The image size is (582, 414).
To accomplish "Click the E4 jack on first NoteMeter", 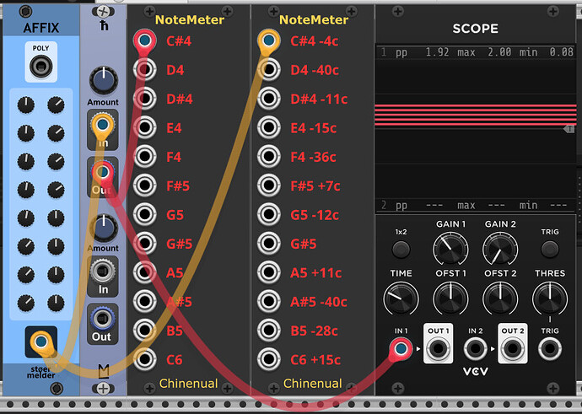I will point(145,127).
